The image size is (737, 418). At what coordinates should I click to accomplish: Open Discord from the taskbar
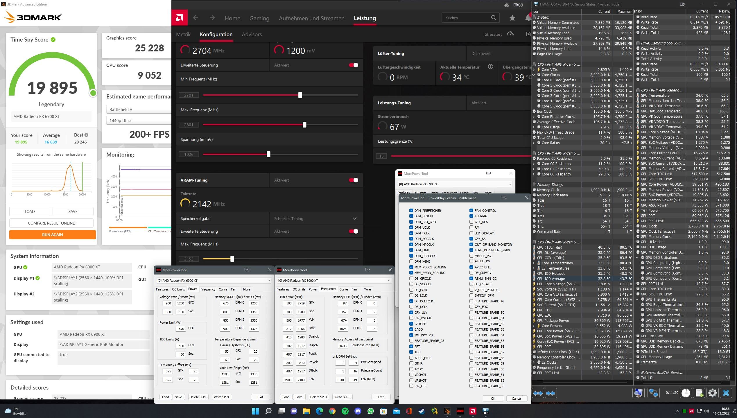click(358, 411)
